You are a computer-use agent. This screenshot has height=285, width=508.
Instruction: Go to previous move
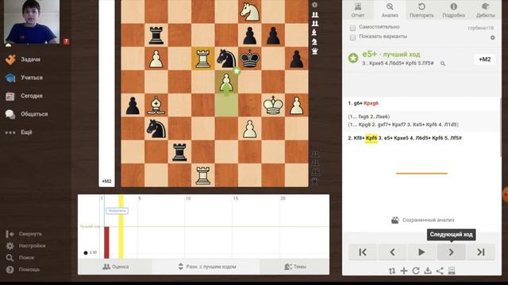[x=392, y=252]
